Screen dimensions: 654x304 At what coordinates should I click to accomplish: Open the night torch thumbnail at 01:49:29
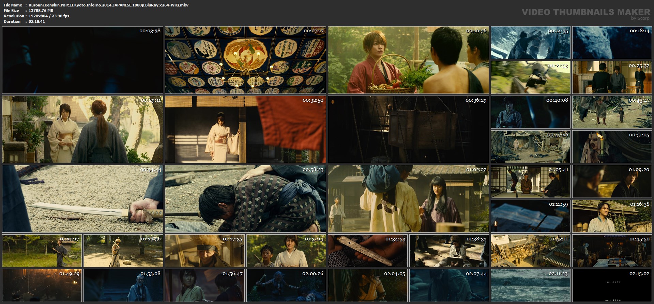[x=42, y=285]
